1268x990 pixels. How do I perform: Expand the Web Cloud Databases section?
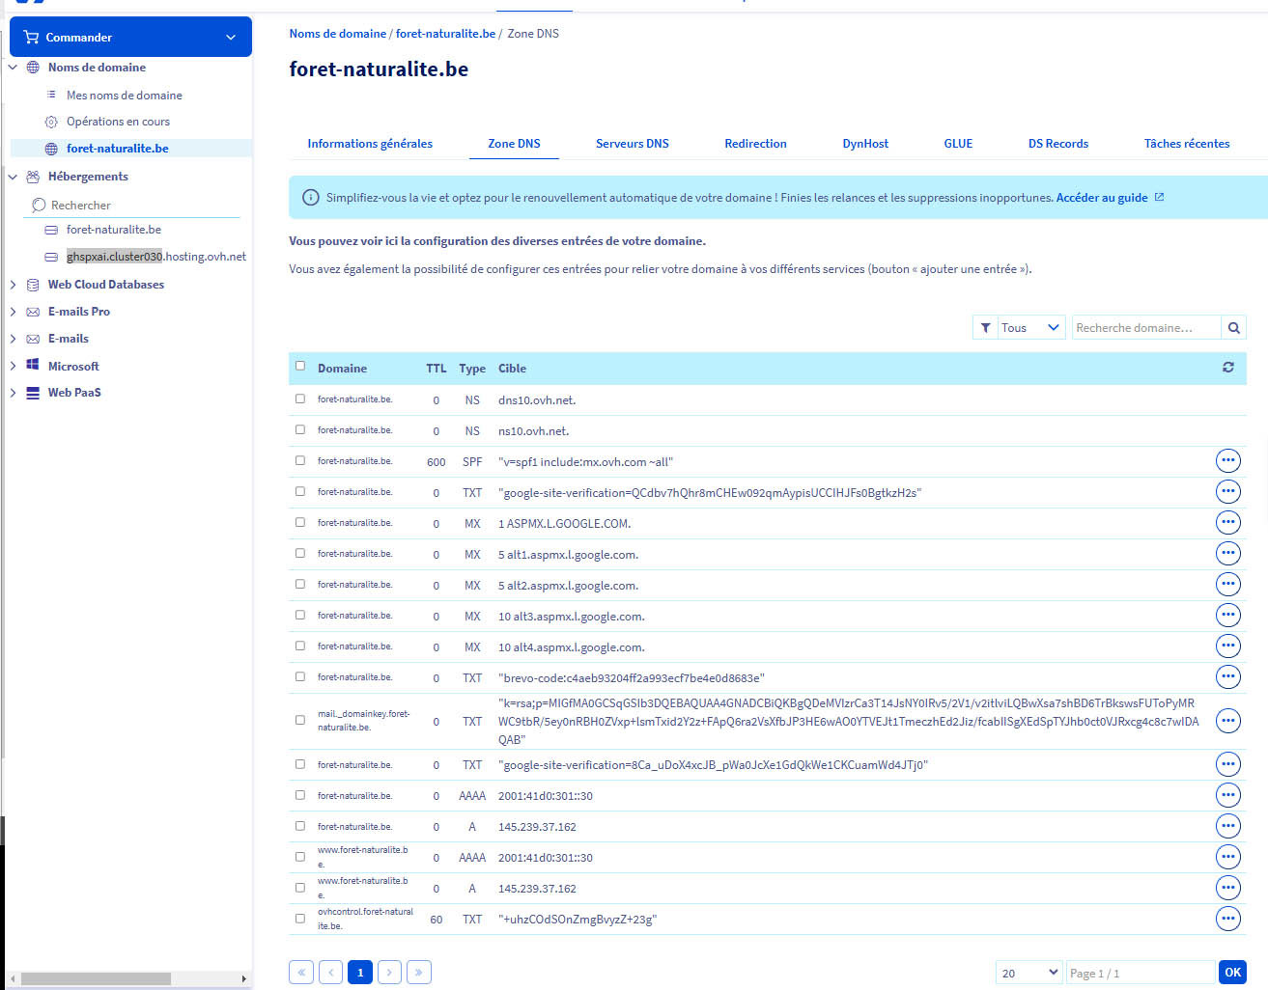click(x=13, y=285)
